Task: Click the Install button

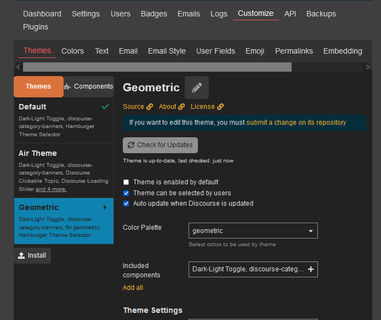Action: pyautogui.click(x=32, y=255)
